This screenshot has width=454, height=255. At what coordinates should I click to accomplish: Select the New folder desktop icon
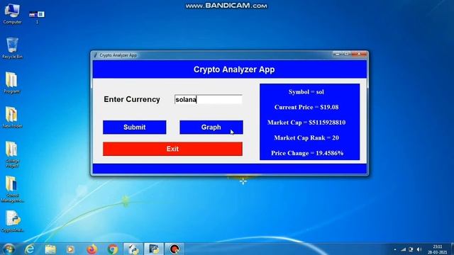pyautogui.click(x=12, y=118)
